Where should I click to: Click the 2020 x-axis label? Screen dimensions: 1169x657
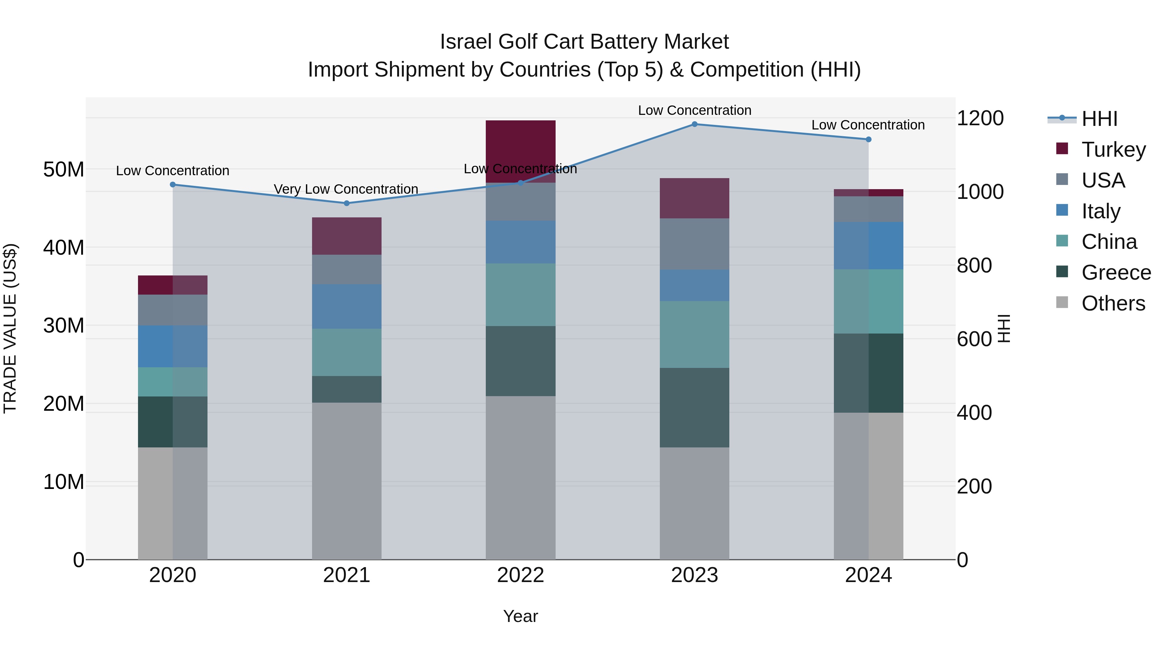pos(172,575)
